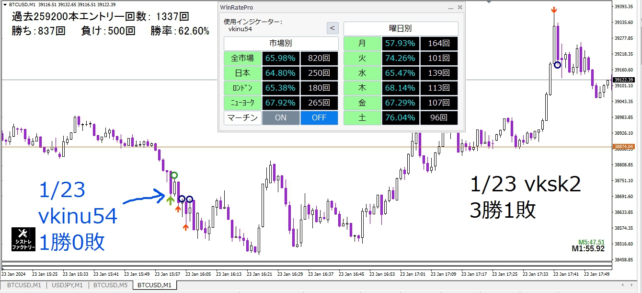
Task: Select the 木 weekday button
Action: click(362, 88)
